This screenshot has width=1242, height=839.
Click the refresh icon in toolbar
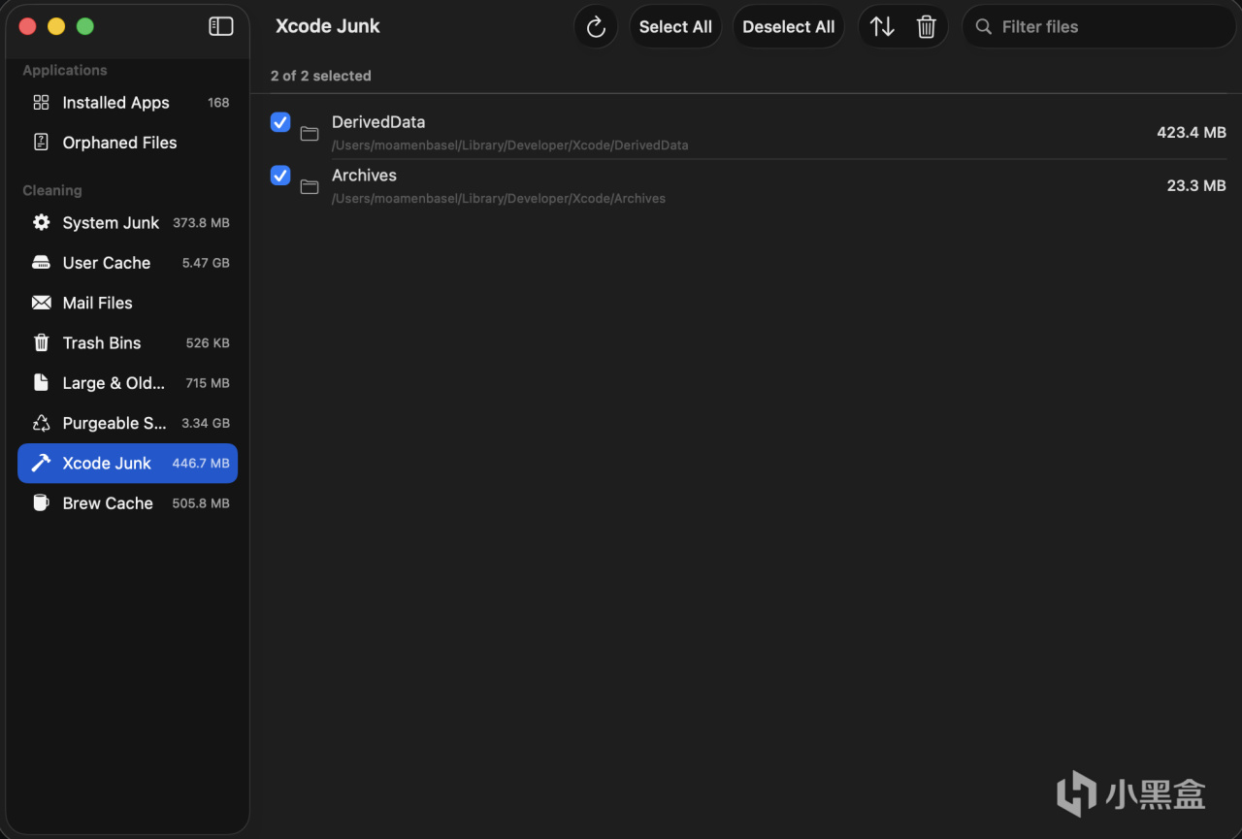[596, 27]
